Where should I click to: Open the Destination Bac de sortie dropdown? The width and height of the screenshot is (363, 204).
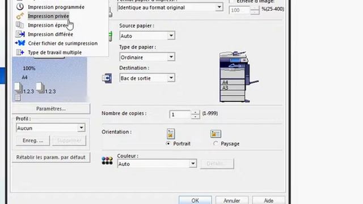[171, 78]
